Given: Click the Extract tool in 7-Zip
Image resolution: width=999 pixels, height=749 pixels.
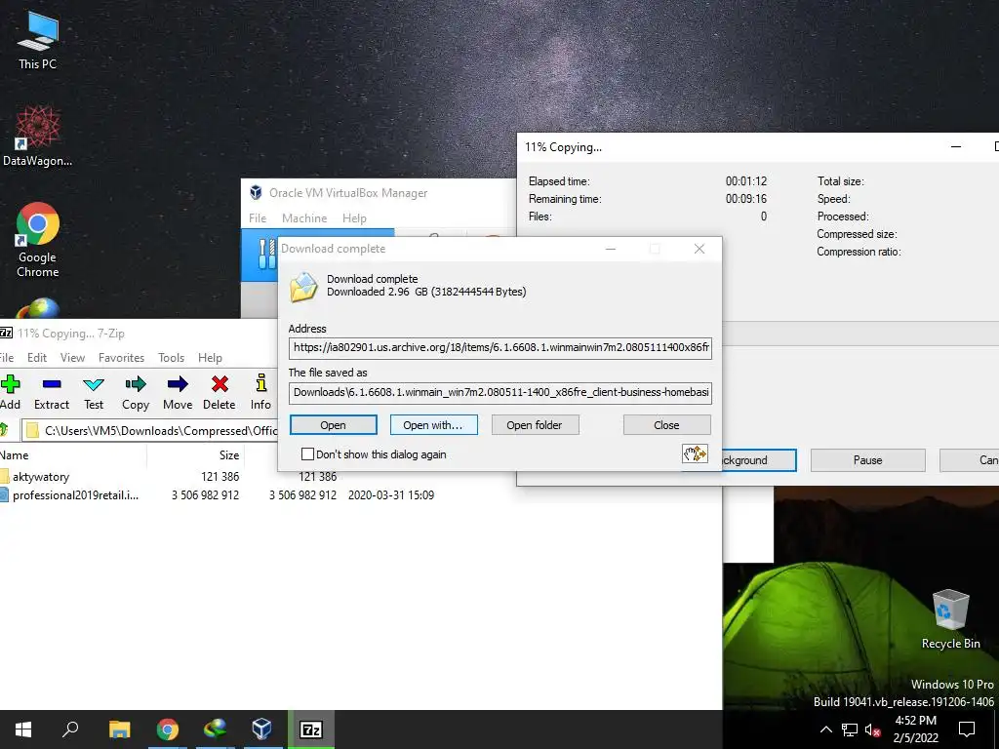Looking at the screenshot, I should [52, 392].
